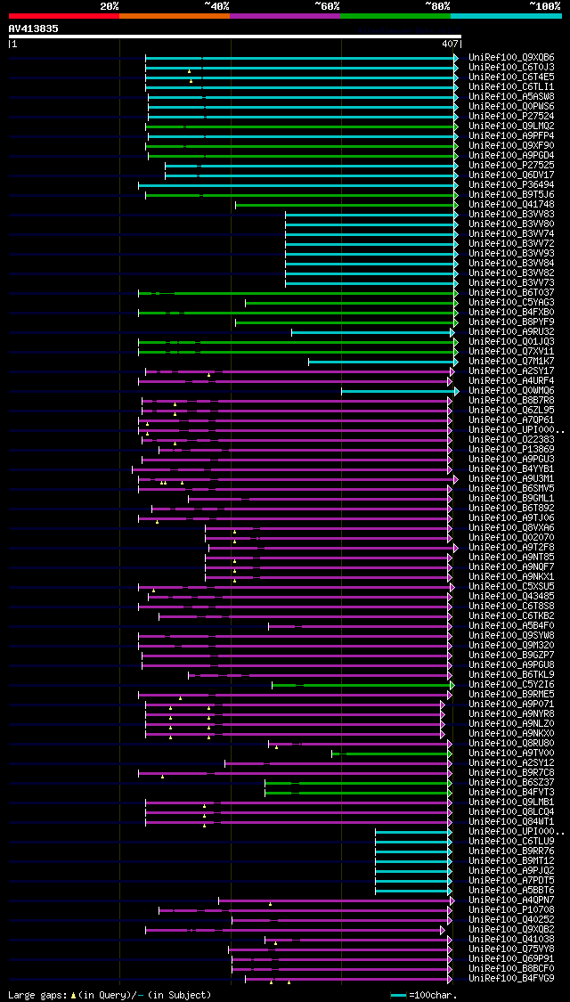
Task: Select the UniRef100_Q75VY8 label
Action: pyautogui.click(x=511, y=949)
